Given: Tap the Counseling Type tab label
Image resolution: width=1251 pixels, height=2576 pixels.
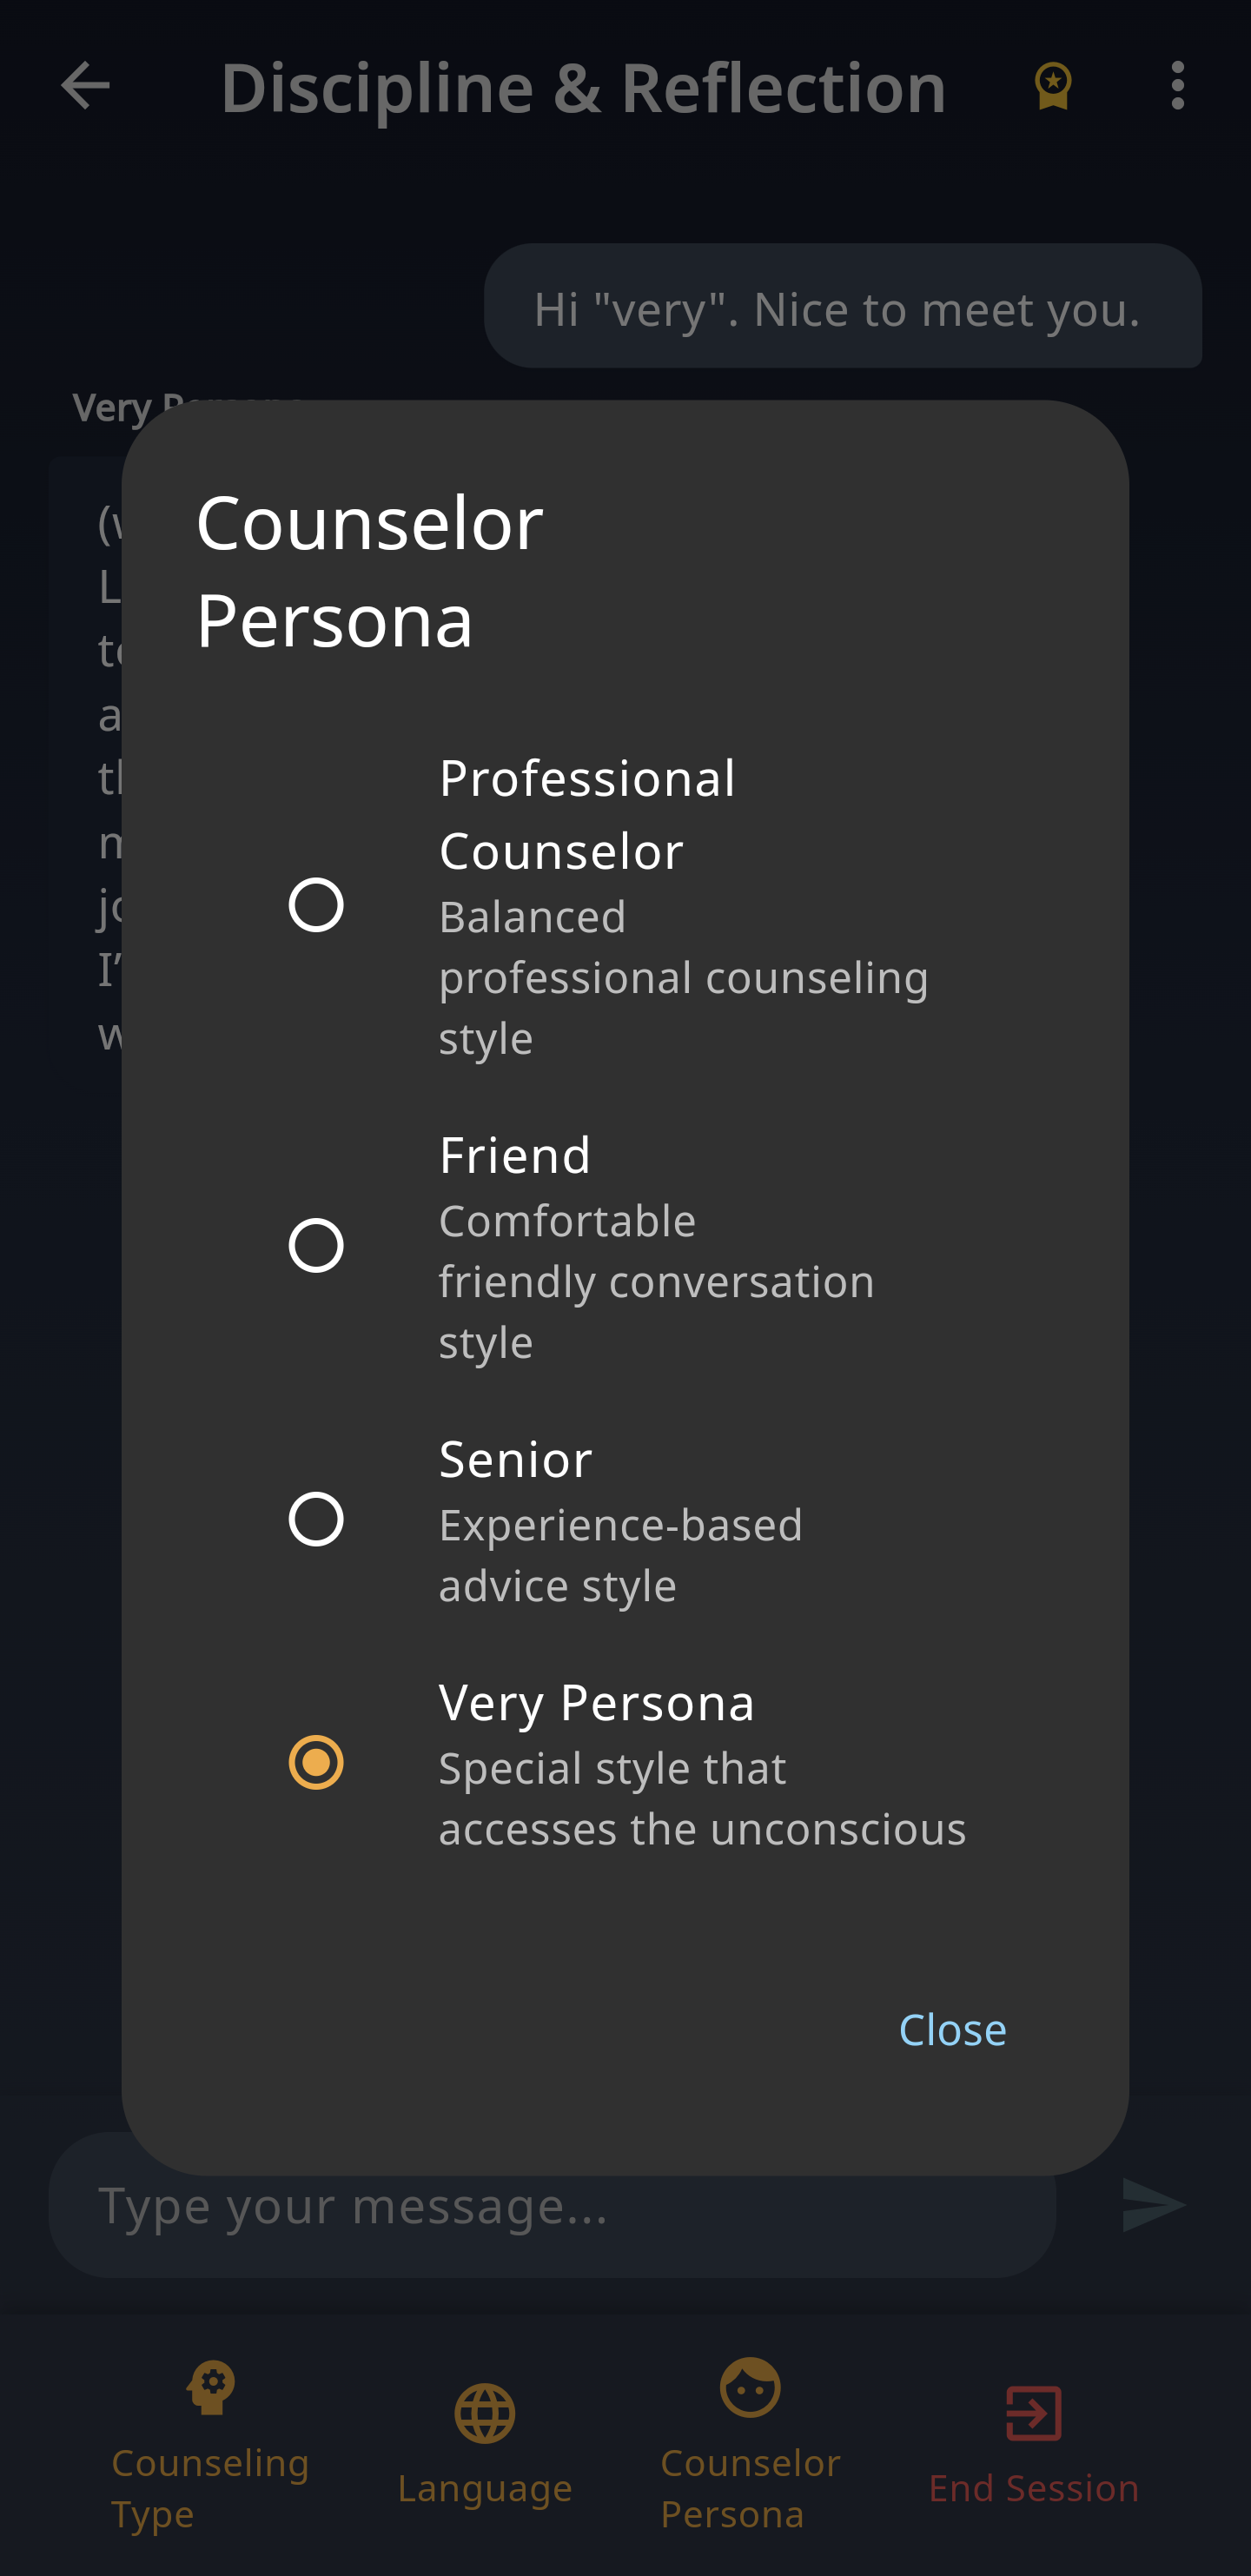Looking at the screenshot, I should point(210,2487).
